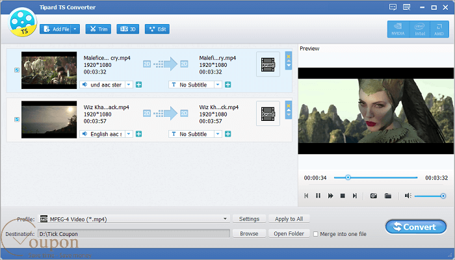Open the 3D settings tool
This screenshot has width=455, height=260.
[128, 29]
